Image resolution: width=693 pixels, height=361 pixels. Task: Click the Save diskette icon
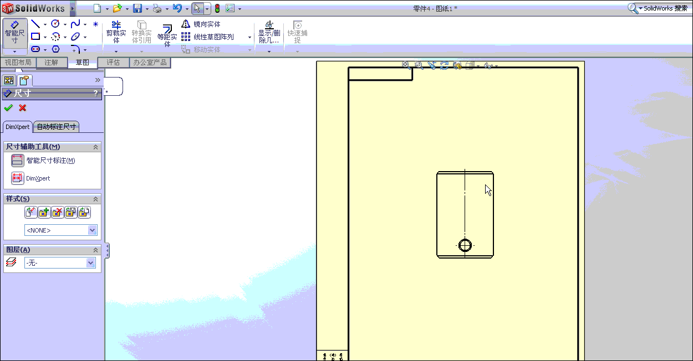point(137,8)
